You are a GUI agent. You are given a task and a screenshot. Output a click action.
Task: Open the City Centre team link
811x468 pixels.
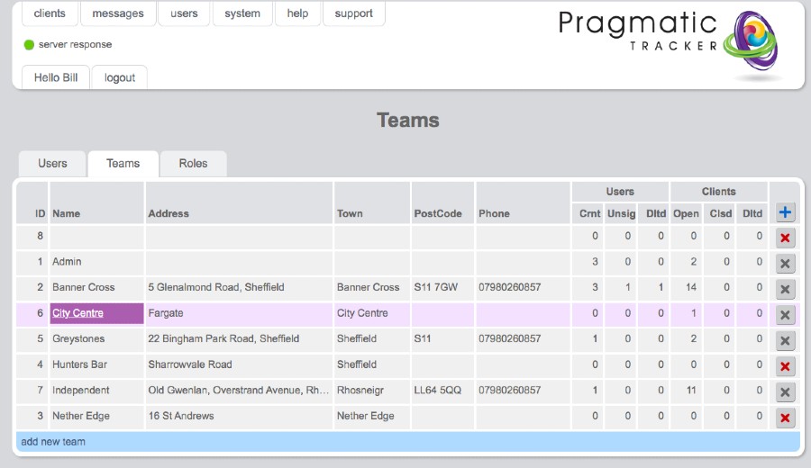tap(77, 313)
